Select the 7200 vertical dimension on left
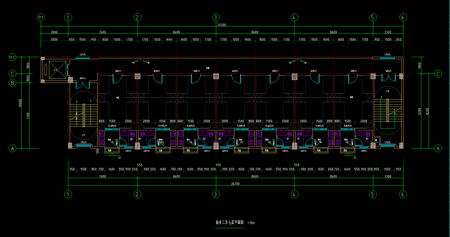The height and width of the screenshot is (237, 450). tap(28, 116)
